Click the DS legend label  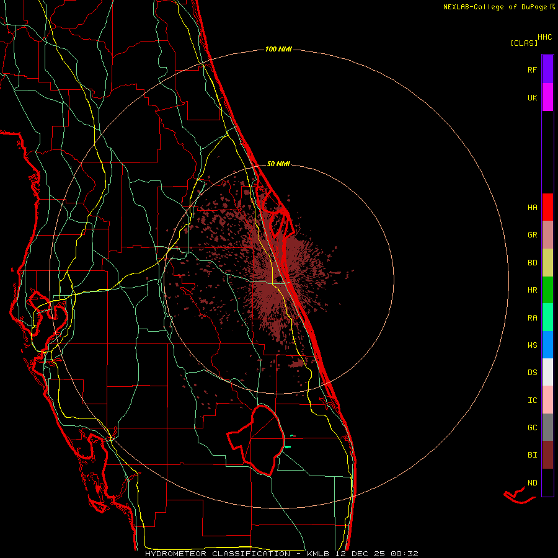tap(532, 373)
